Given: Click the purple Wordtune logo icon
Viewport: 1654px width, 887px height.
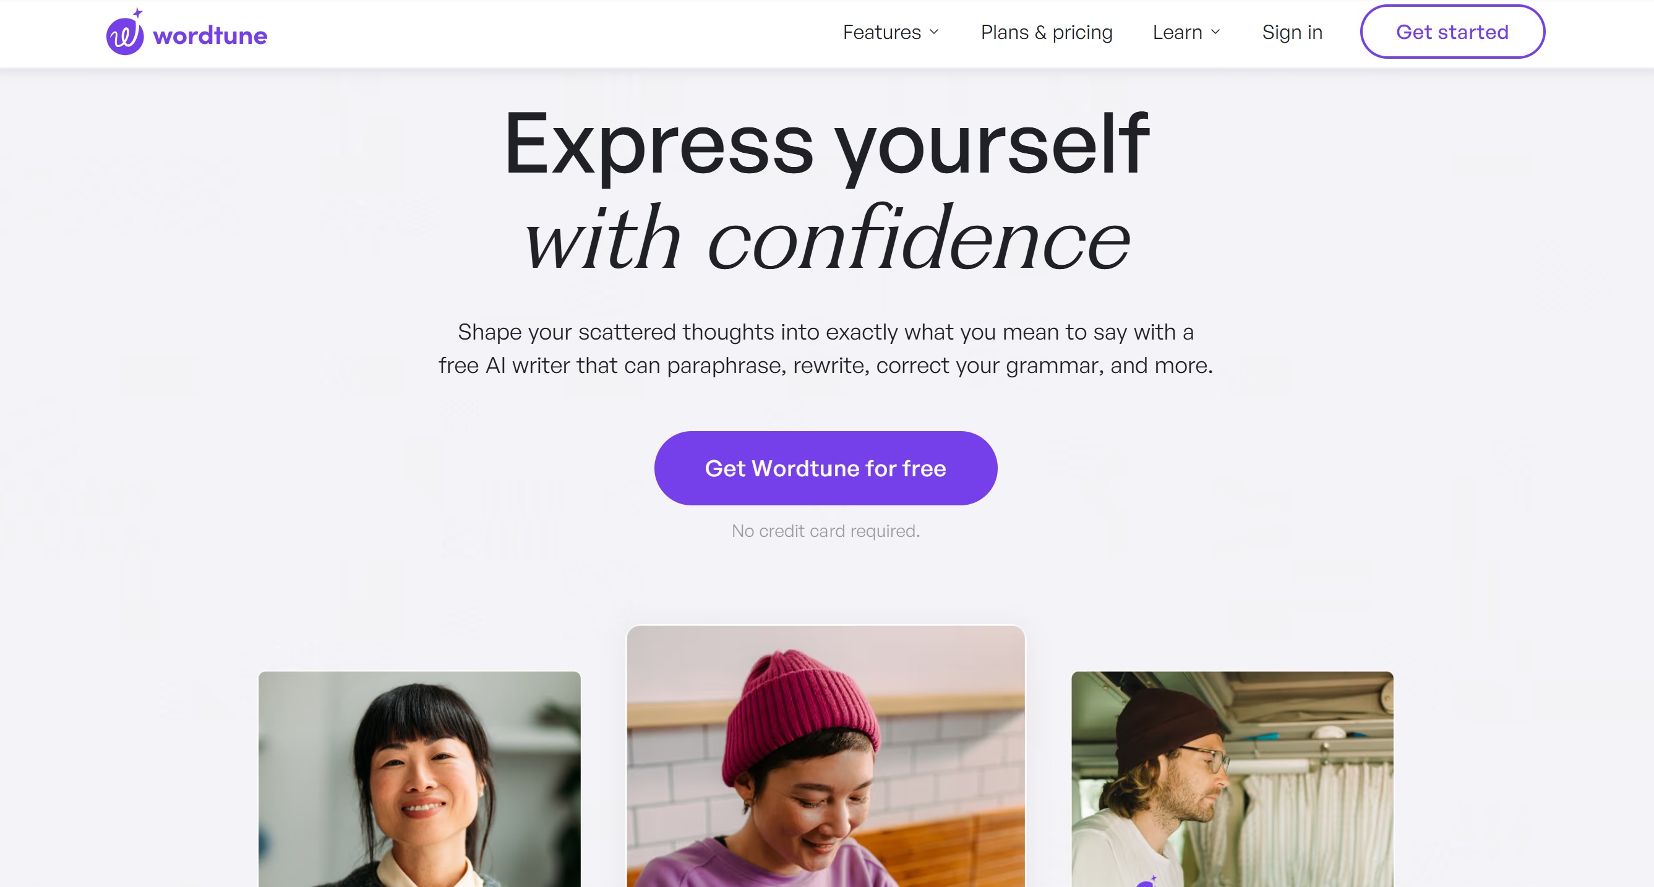Looking at the screenshot, I should pos(124,35).
